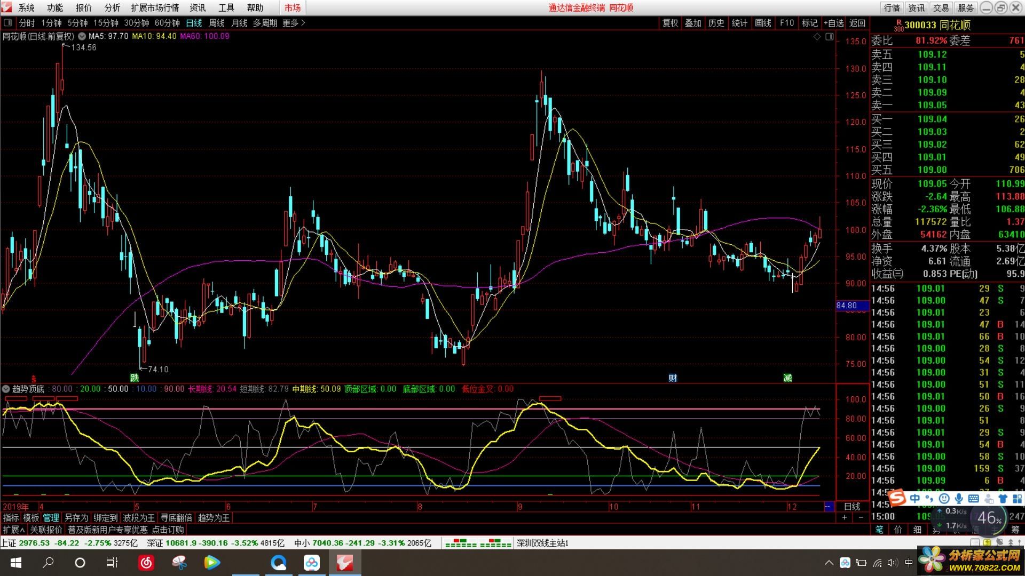Switch to 月线 period

click(x=239, y=23)
